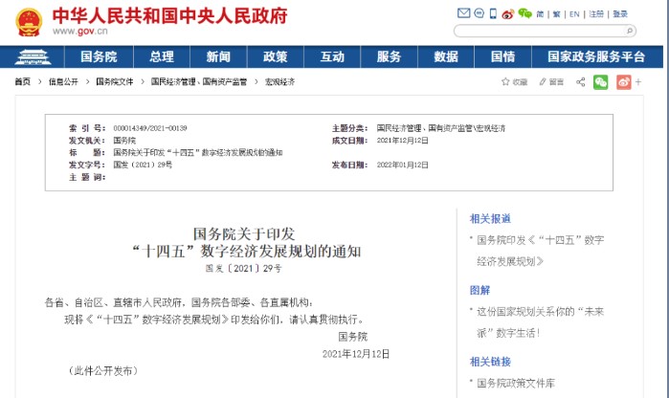
Task: Open the 国务院 navigation menu
Action: pyautogui.click(x=99, y=56)
